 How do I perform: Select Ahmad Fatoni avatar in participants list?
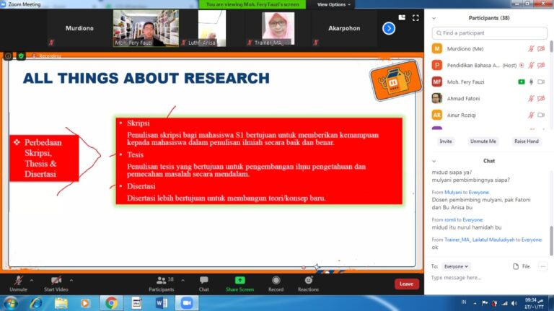click(437, 98)
